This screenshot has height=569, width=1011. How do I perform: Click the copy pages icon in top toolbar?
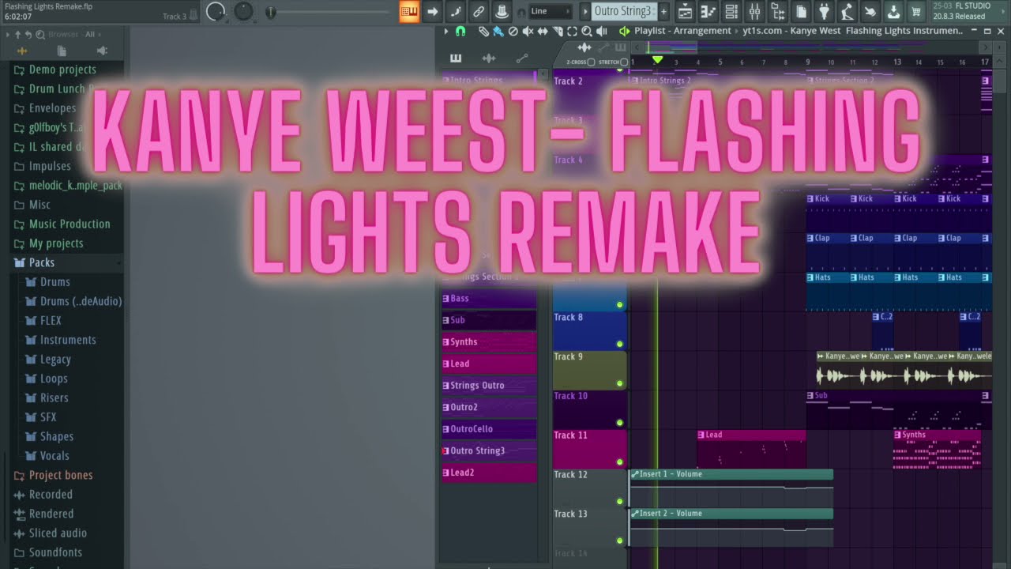click(x=801, y=11)
